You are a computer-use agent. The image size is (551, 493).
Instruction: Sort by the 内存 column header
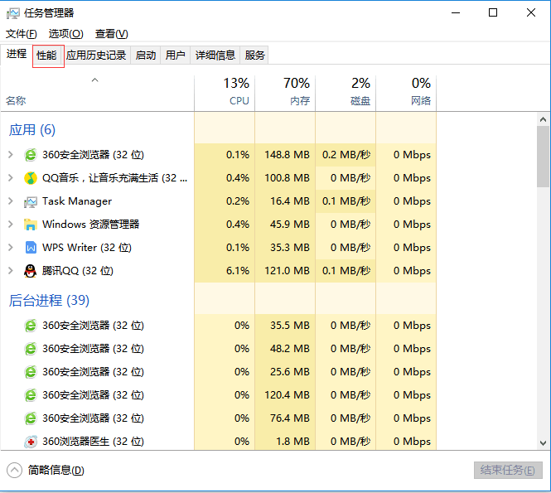[x=285, y=93]
